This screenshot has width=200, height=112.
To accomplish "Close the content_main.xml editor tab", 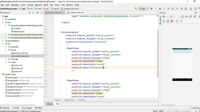I will coord(86,12).
